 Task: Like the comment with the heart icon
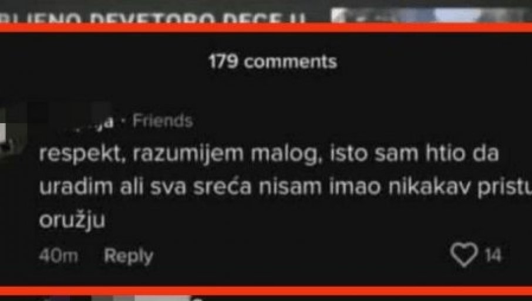[464, 255]
